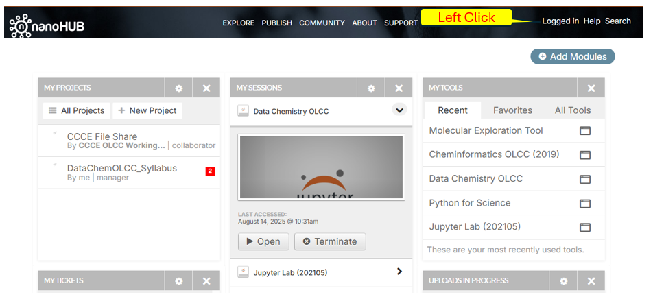Open My Sessions module settings gear
This screenshot has height=299, width=653.
point(371,88)
